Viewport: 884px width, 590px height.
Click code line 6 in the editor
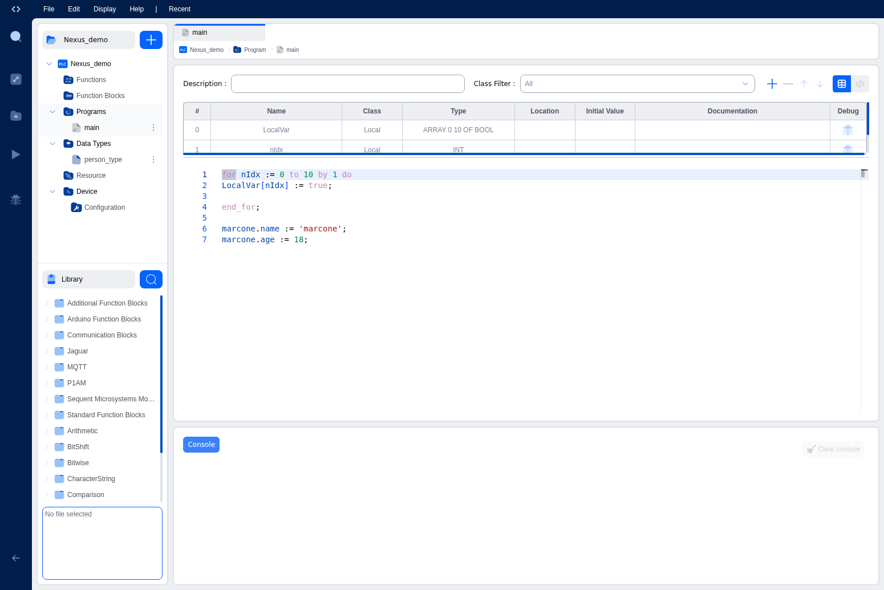(284, 229)
